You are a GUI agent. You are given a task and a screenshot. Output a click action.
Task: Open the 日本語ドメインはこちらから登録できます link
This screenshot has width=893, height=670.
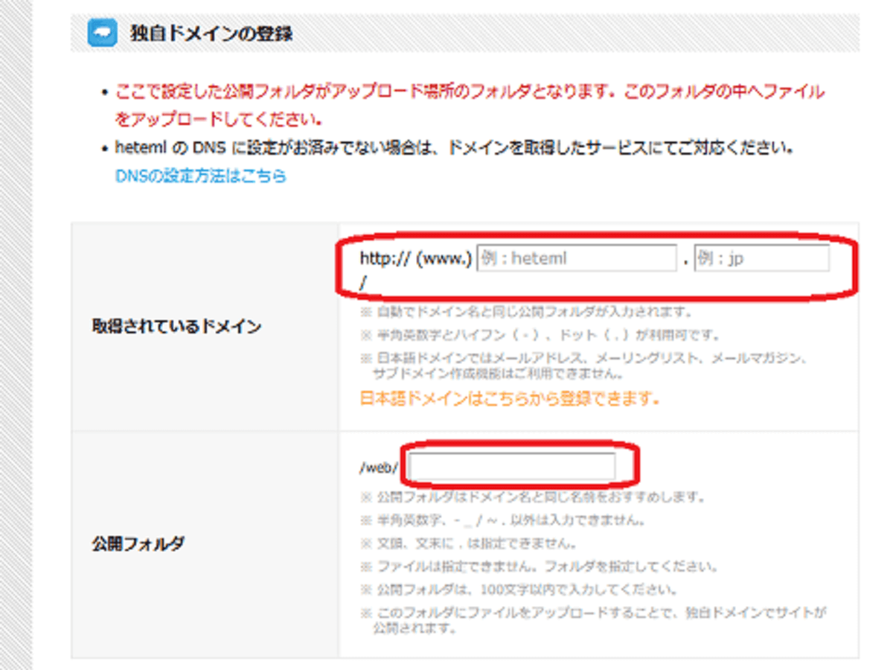(510, 399)
